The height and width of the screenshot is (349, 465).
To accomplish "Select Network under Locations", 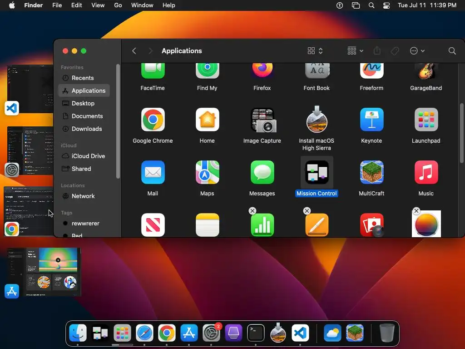I will tap(84, 196).
